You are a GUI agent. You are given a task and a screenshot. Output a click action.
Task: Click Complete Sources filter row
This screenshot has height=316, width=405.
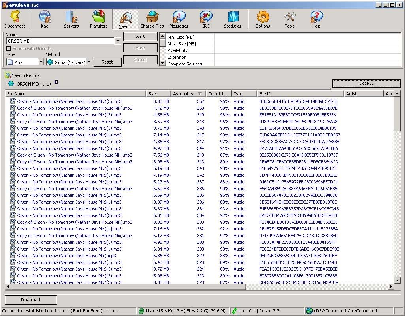[x=284, y=64]
